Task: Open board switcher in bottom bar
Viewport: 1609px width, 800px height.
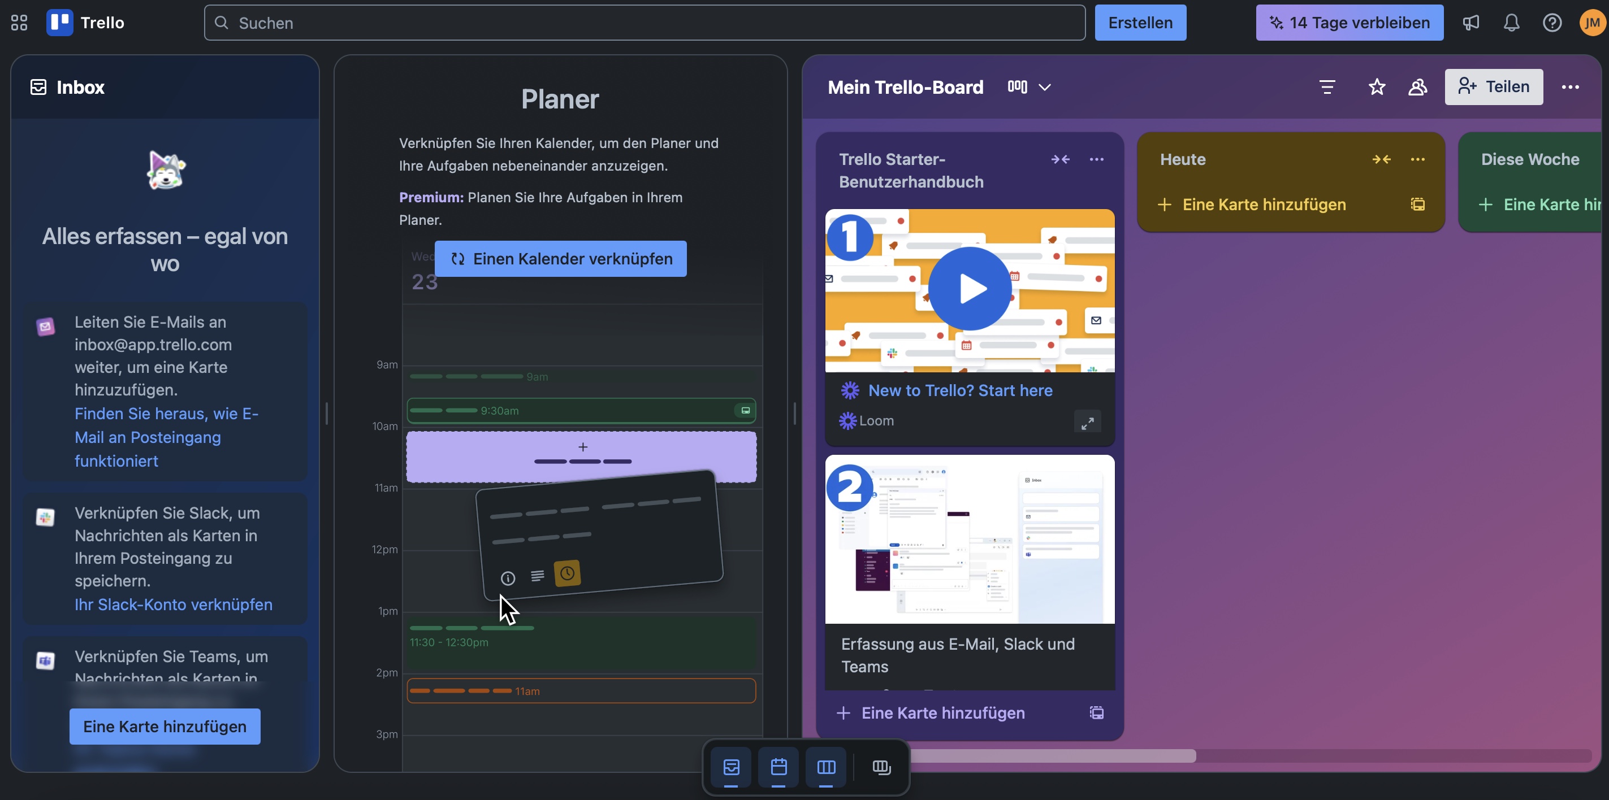Action: pos(881,767)
